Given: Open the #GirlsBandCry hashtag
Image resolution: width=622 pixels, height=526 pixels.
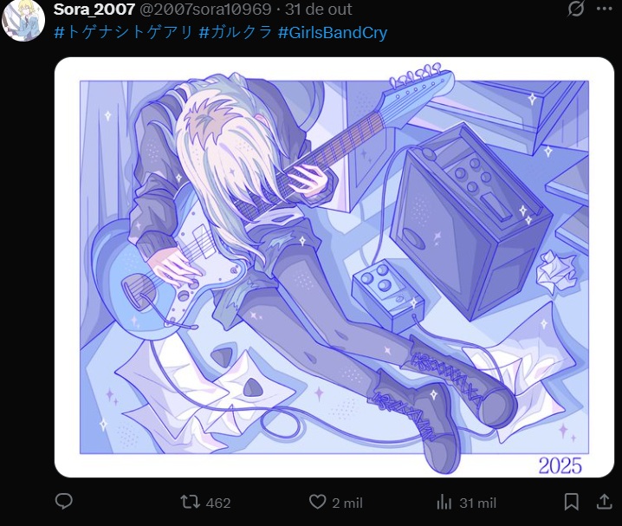Looking at the screenshot, I should point(333,33).
